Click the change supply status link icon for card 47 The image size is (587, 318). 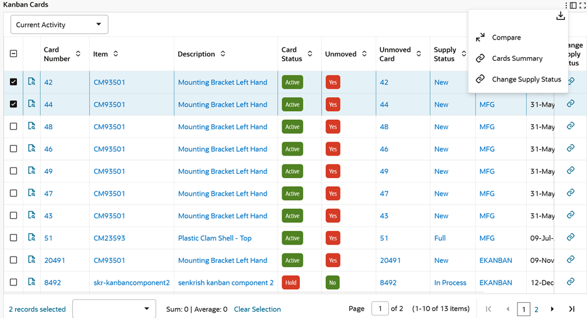point(571,193)
